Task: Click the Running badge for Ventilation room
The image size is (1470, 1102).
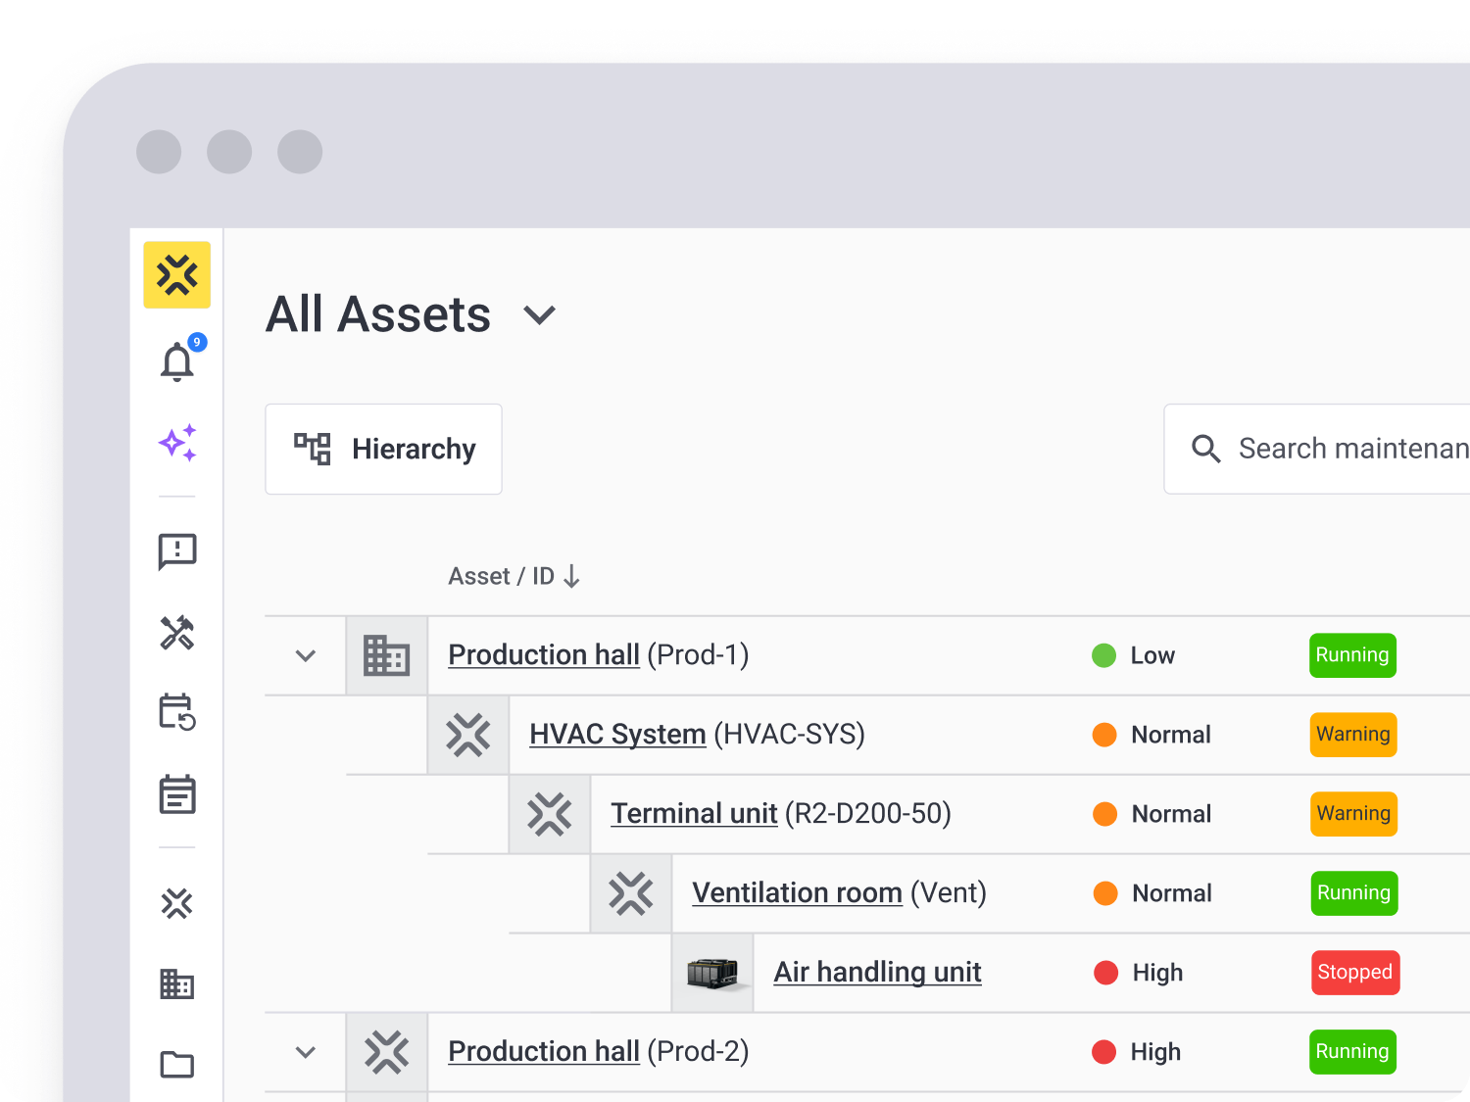Action: (1354, 893)
